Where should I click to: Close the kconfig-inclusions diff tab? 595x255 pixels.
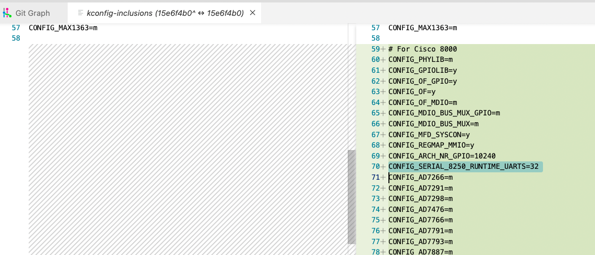(252, 13)
